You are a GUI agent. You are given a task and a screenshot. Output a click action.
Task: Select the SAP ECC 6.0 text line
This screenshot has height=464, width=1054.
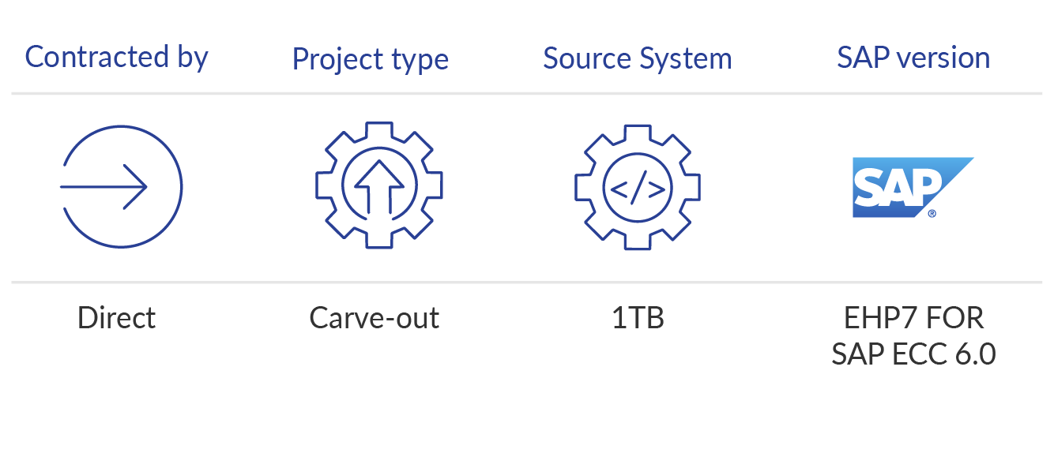(913, 355)
